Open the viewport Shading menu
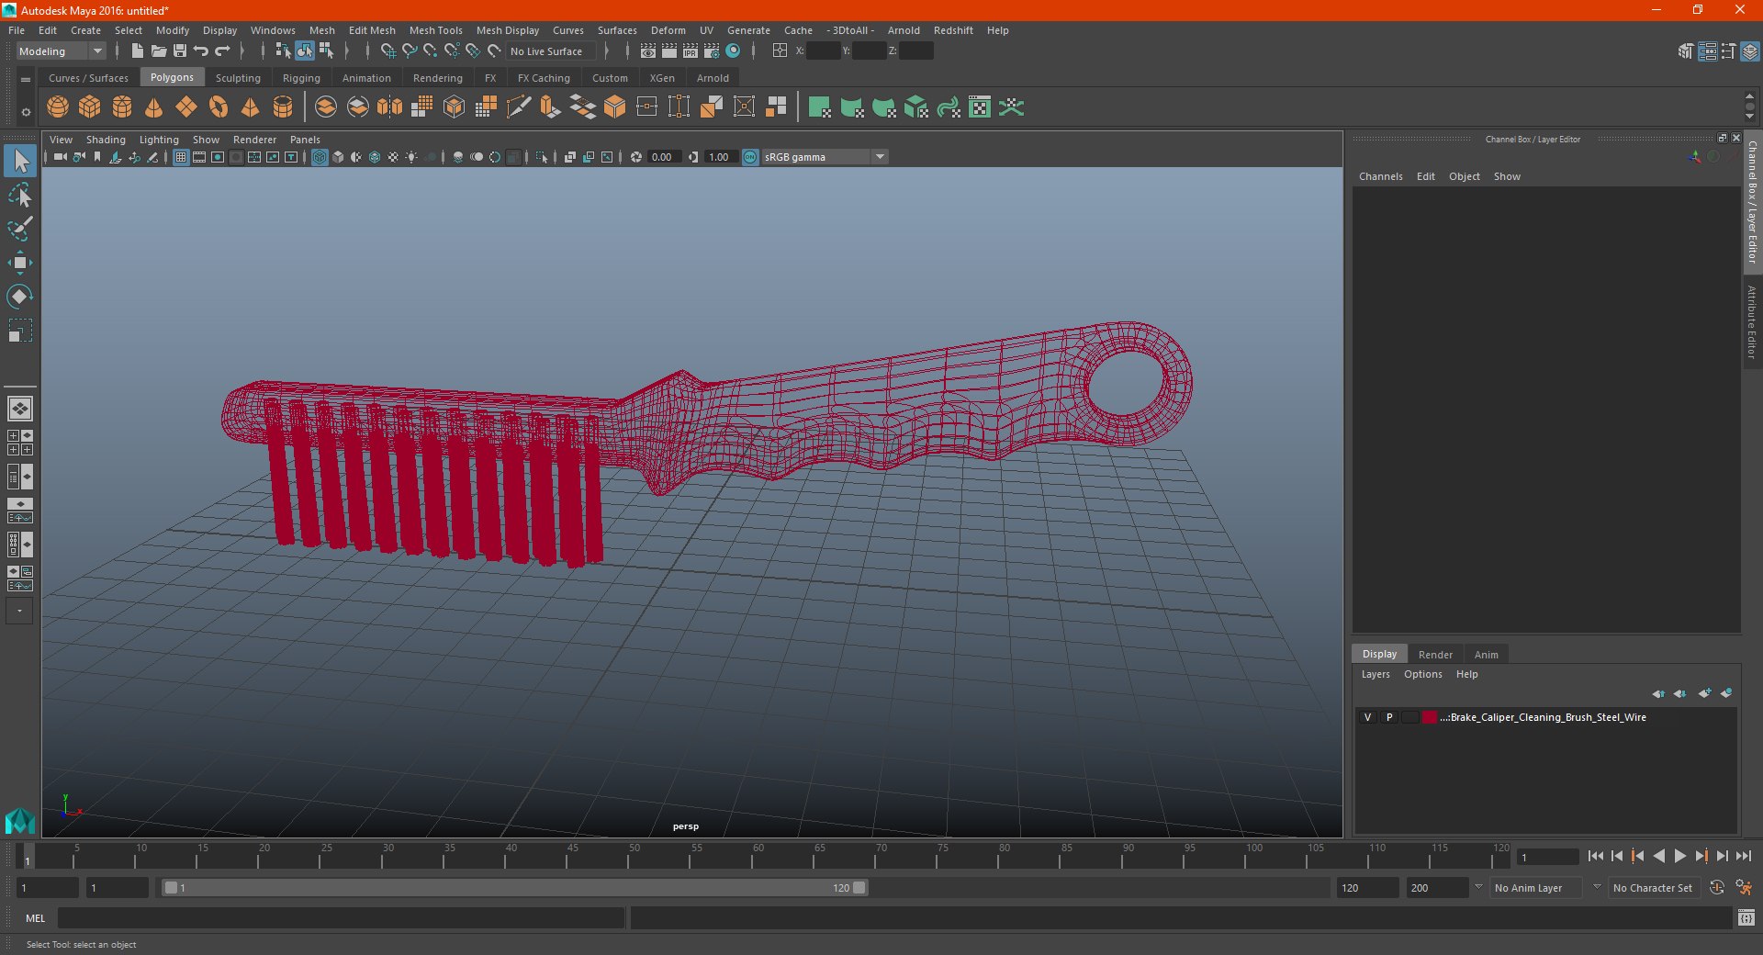The image size is (1763, 955). pyautogui.click(x=106, y=140)
